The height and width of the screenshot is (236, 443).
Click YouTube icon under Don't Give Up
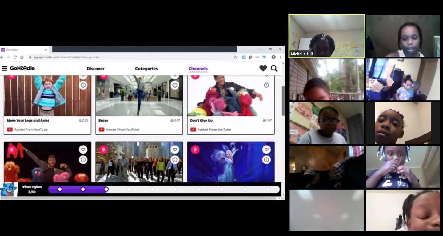pos(193,130)
